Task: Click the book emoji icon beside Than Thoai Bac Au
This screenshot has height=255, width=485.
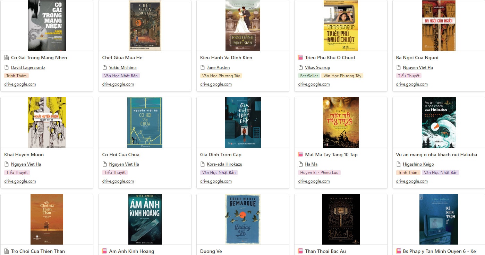Action: click(x=300, y=251)
